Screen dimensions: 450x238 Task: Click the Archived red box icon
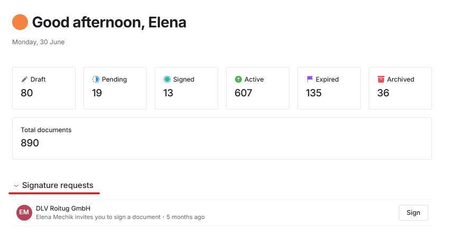381,80
